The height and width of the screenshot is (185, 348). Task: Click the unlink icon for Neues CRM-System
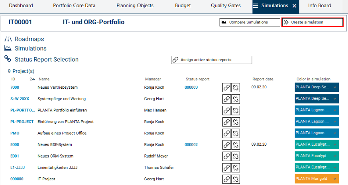tap(236, 156)
